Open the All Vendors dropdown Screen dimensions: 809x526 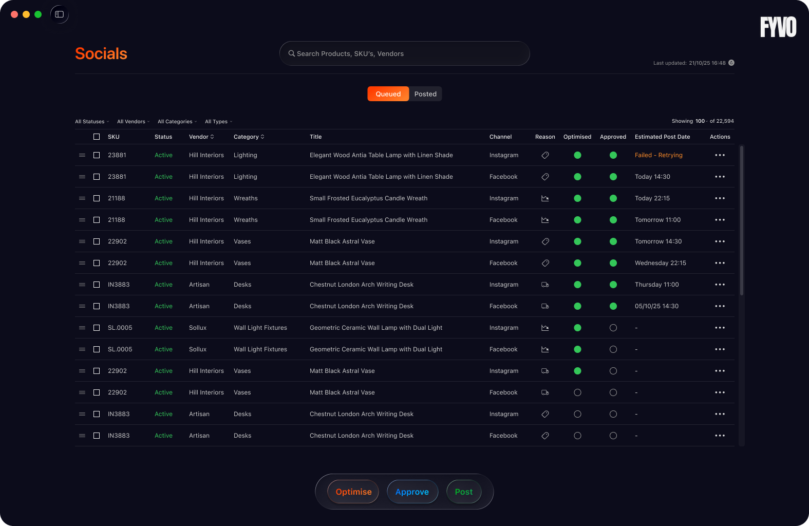tap(133, 122)
